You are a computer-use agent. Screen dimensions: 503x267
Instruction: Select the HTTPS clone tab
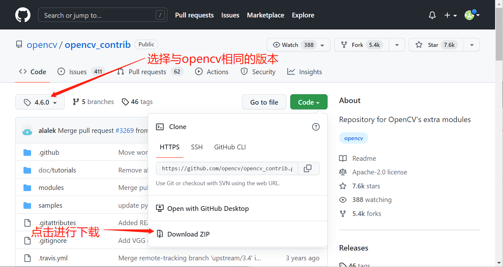pos(170,147)
